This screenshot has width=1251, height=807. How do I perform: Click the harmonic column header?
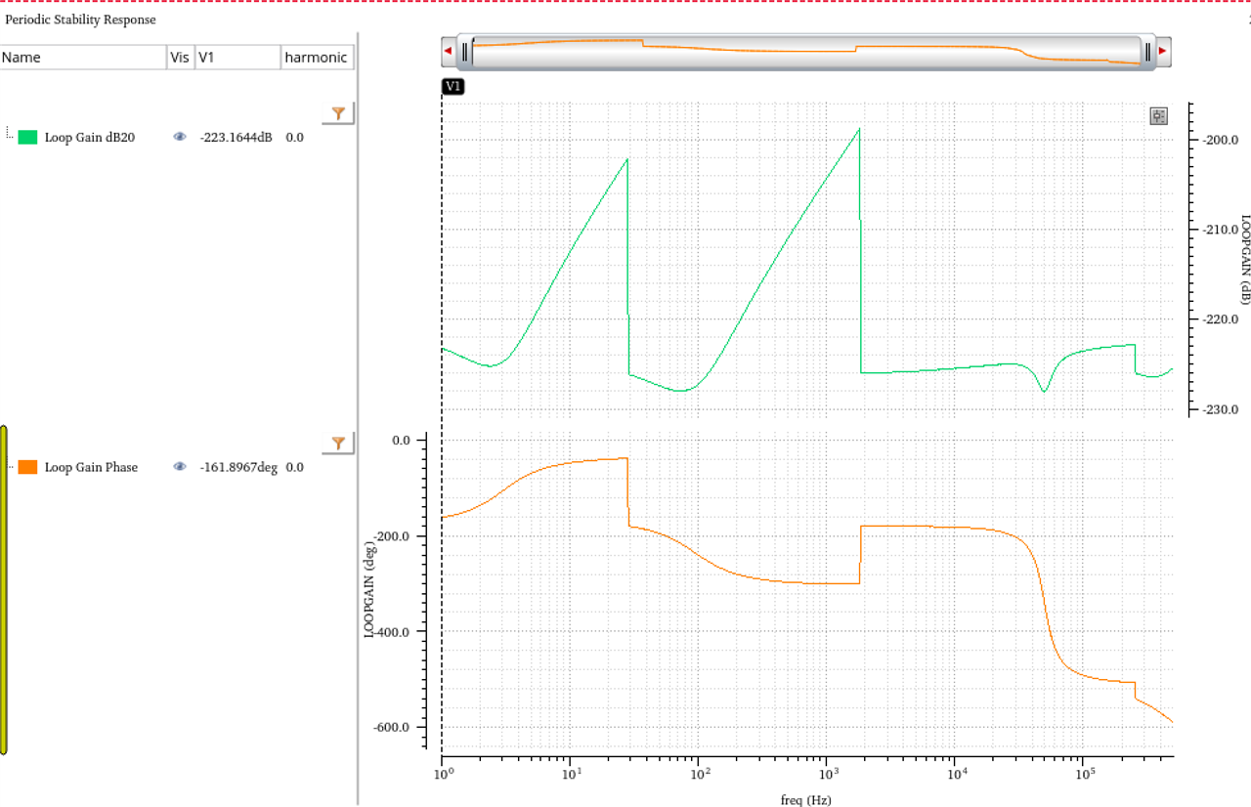tap(316, 58)
